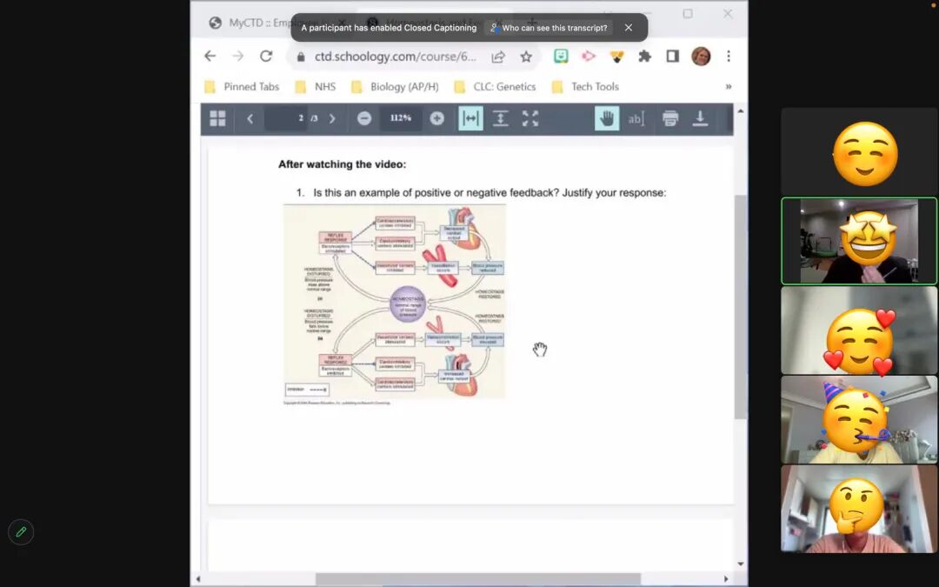Open the Extensions puzzle piece menu
Viewport: 939px width, 587px height.
pos(644,57)
